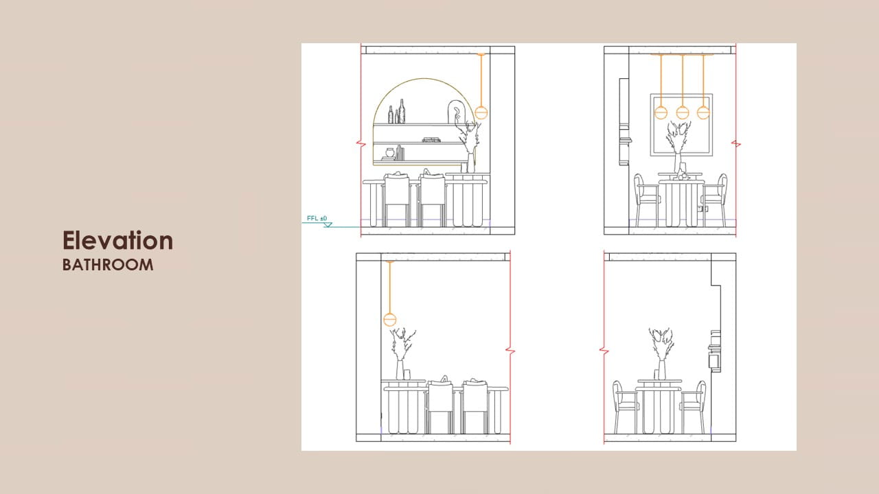879x494 pixels.
Task: Select the BATHROOM subtitle text
Action: coord(108,265)
